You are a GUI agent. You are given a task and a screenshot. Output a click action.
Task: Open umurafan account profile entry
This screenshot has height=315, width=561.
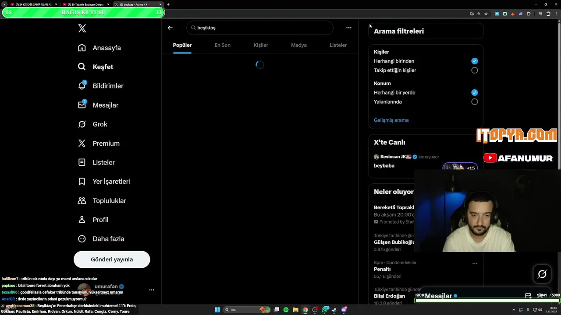click(x=112, y=290)
